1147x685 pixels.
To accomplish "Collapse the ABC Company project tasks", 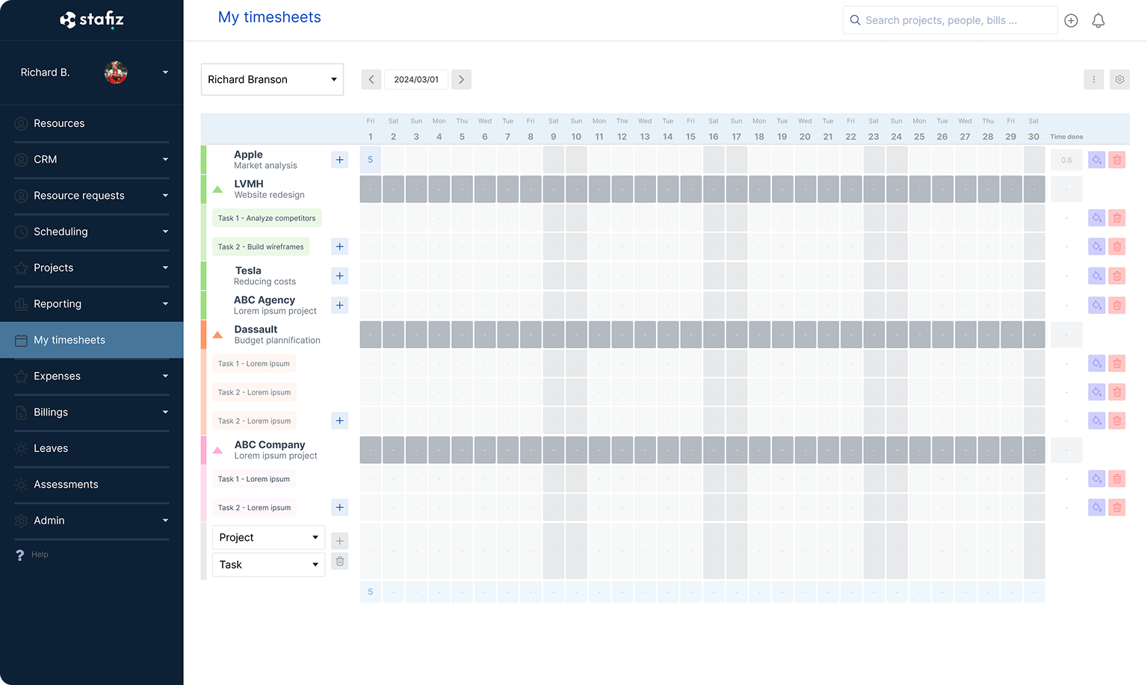I will tap(217, 450).
